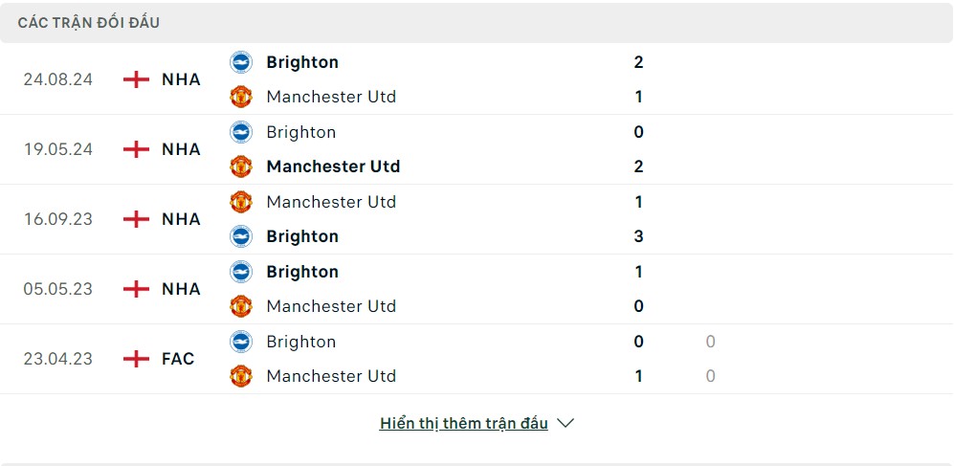
Task: Open bold Manchester Utd in 19.05.24 match
Action: tap(333, 166)
